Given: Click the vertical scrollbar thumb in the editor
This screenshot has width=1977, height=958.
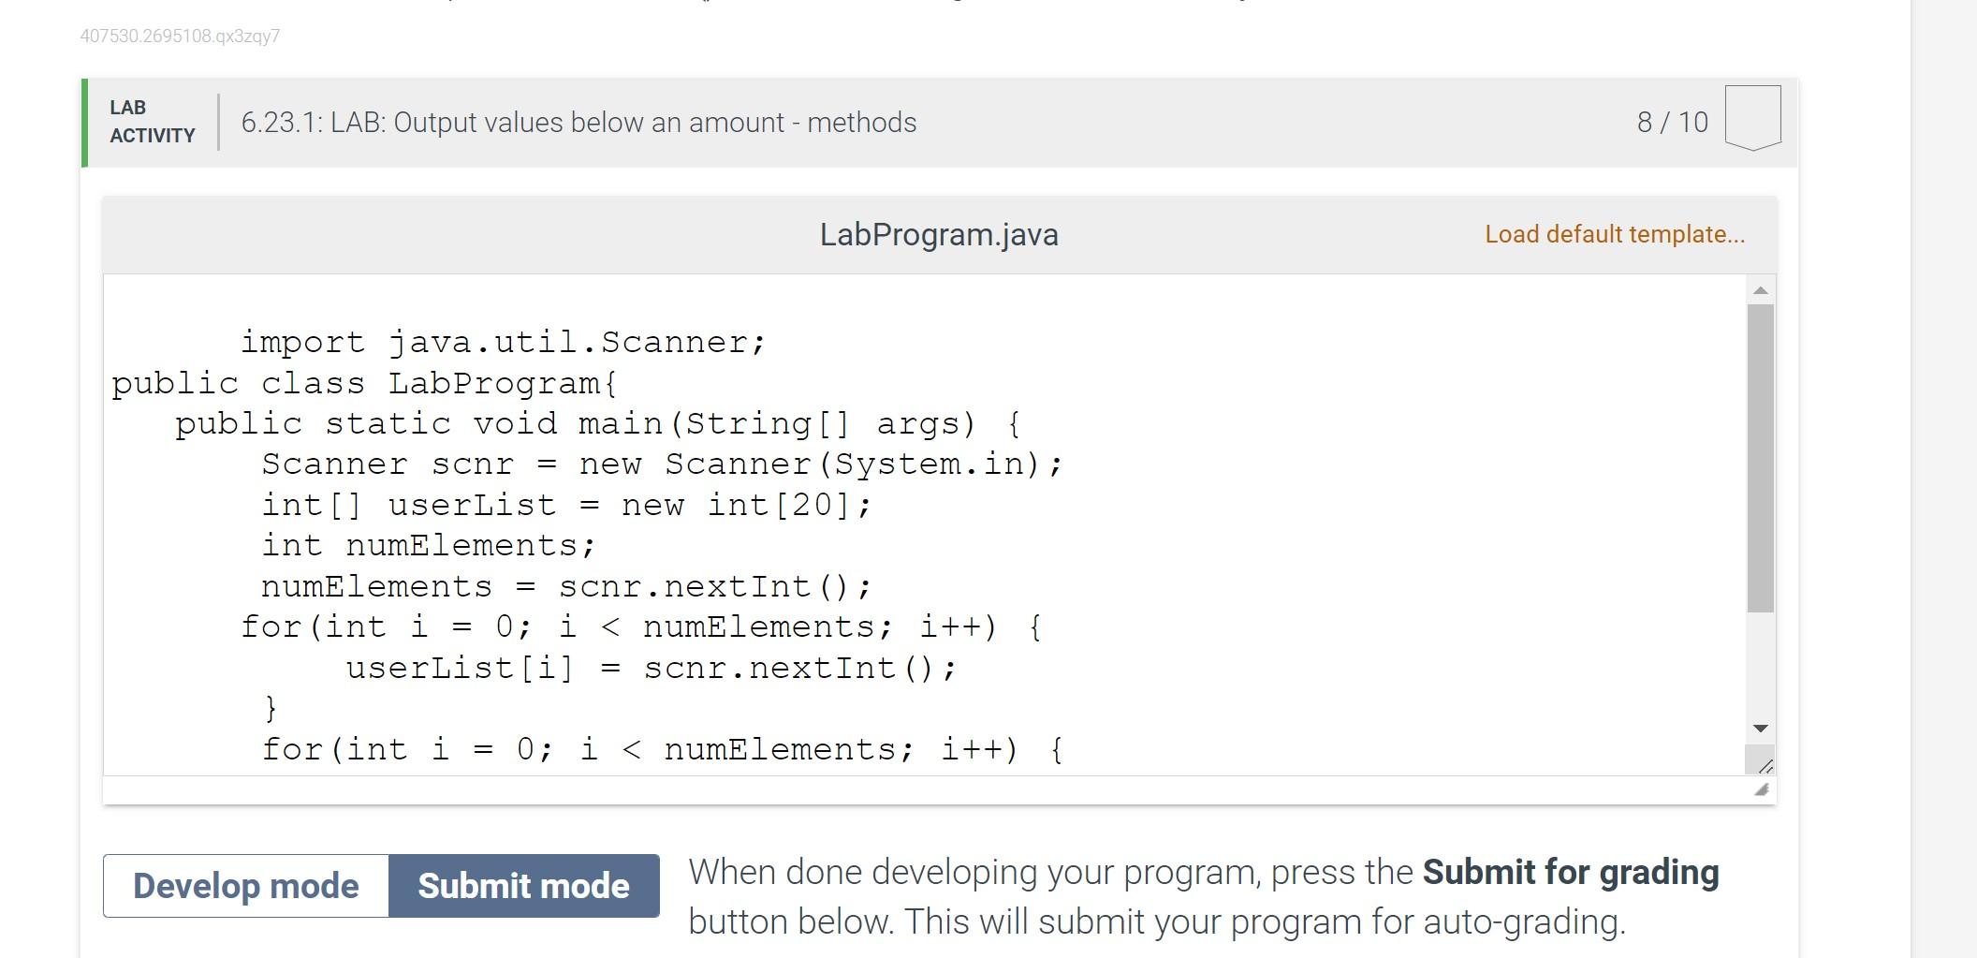Looking at the screenshot, I should coord(1760,458).
